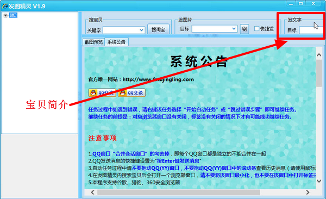
Task: Click the horizontal scrollbar left arrow
Action: pyautogui.click(x=92, y=192)
